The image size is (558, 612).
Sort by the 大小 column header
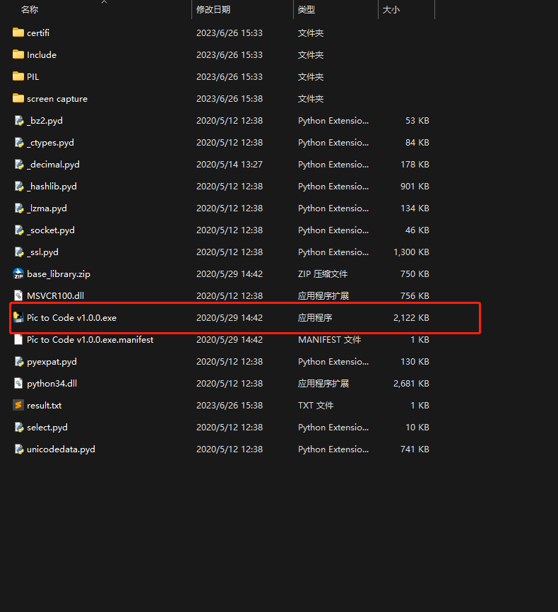pyautogui.click(x=391, y=9)
